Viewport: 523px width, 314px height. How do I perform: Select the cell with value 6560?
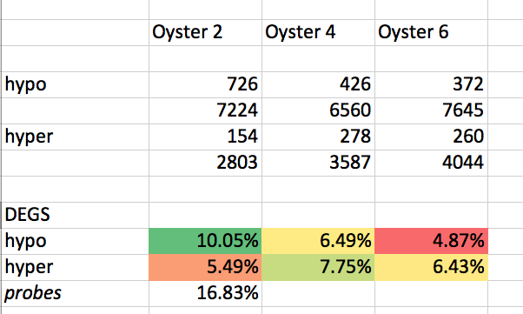(x=318, y=110)
